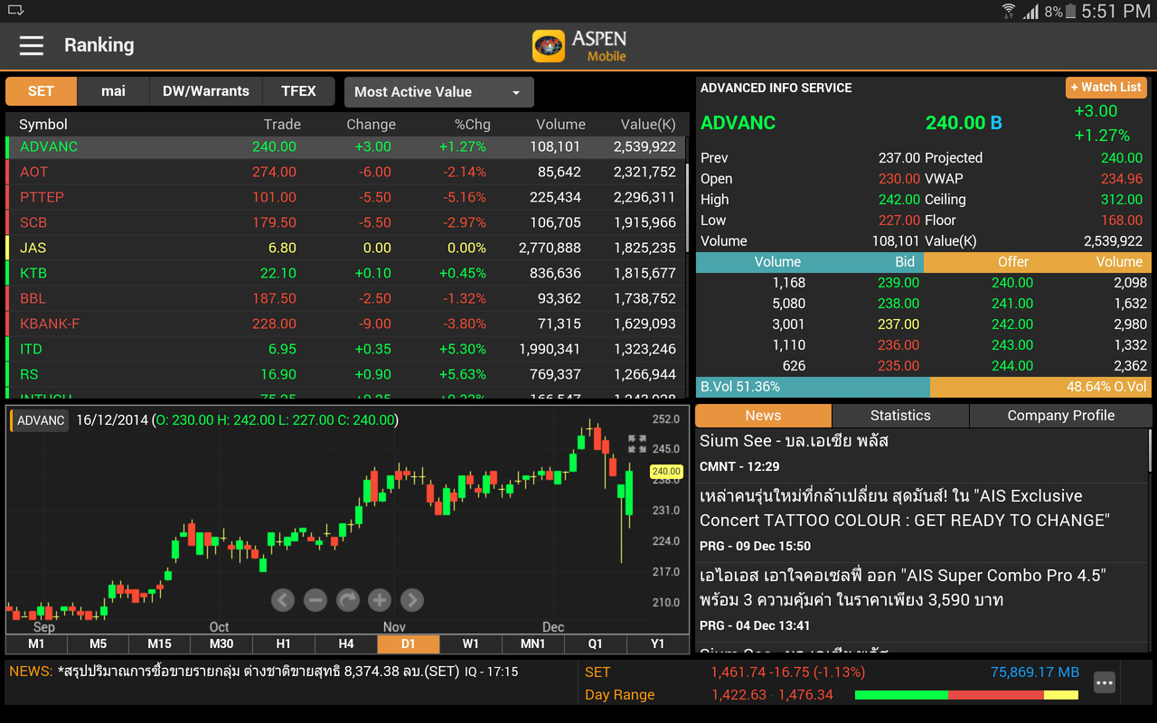Zoom in chart with plus button

point(380,599)
